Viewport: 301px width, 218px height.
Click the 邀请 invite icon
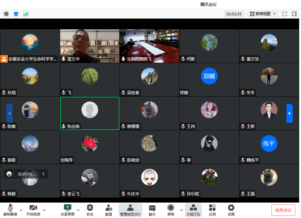109,210
